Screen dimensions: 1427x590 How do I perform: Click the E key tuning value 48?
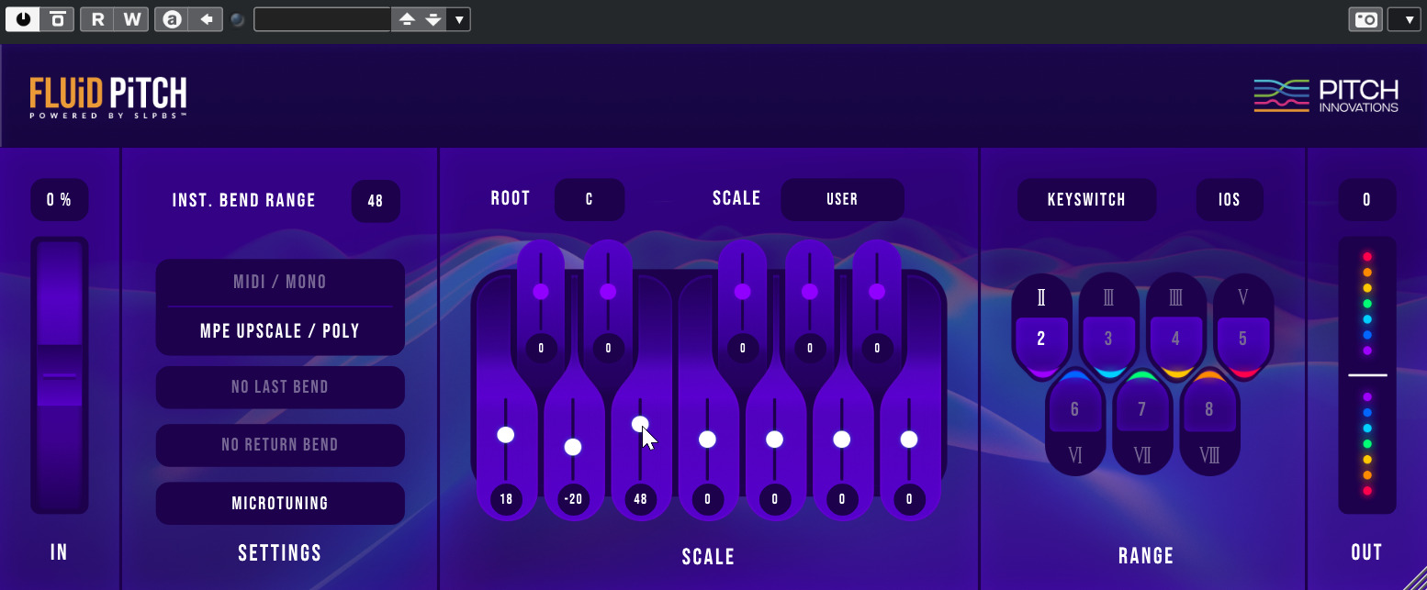640,500
